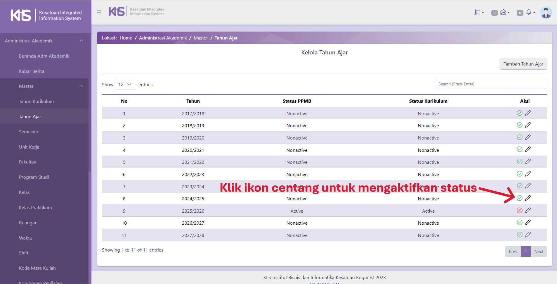Click the Tambah Tahun Ajar button
The image size is (557, 284).
coord(523,64)
